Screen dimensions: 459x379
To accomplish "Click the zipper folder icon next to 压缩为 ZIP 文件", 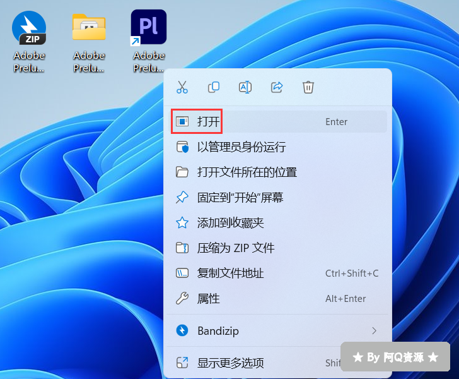I will pos(182,248).
